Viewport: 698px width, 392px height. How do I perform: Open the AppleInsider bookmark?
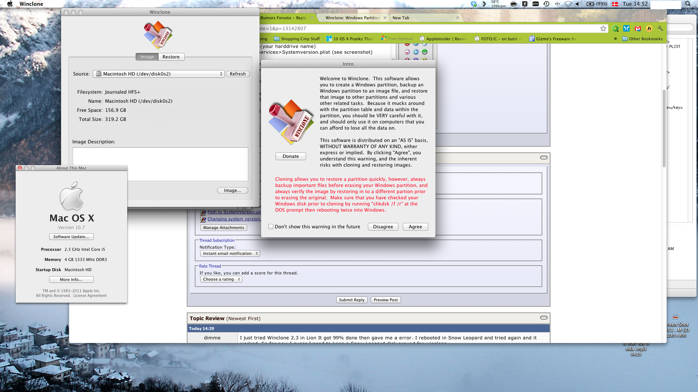pyautogui.click(x=443, y=39)
